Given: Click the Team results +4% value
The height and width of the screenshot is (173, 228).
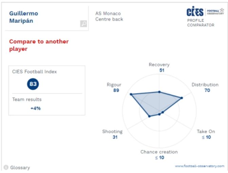Looking at the screenshot, I should [36, 109].
